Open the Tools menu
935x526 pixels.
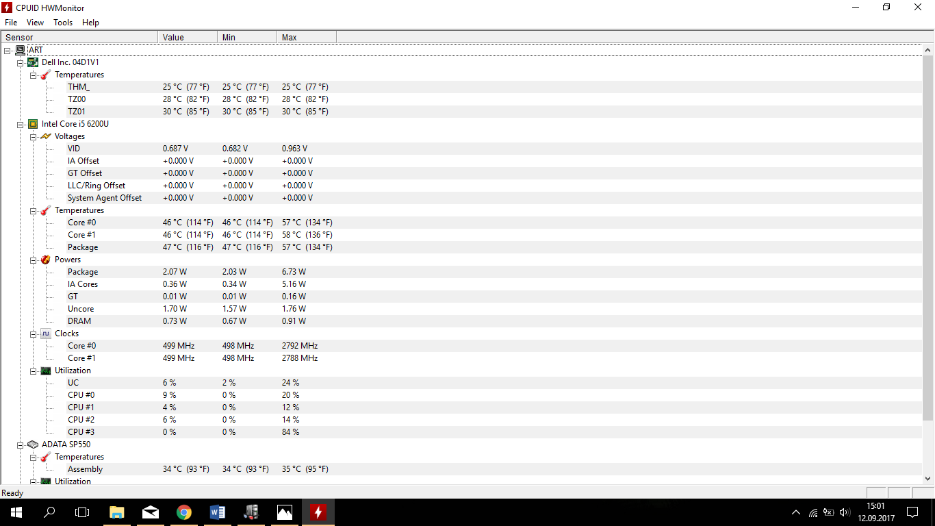pos(63,23)
